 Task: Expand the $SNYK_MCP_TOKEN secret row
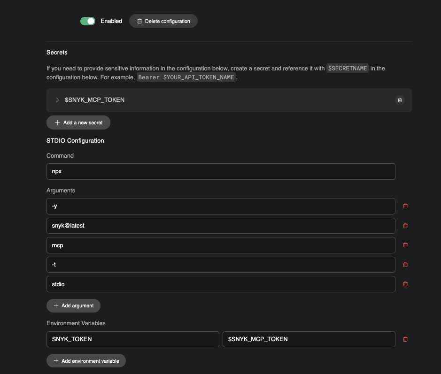click(57, 100)
